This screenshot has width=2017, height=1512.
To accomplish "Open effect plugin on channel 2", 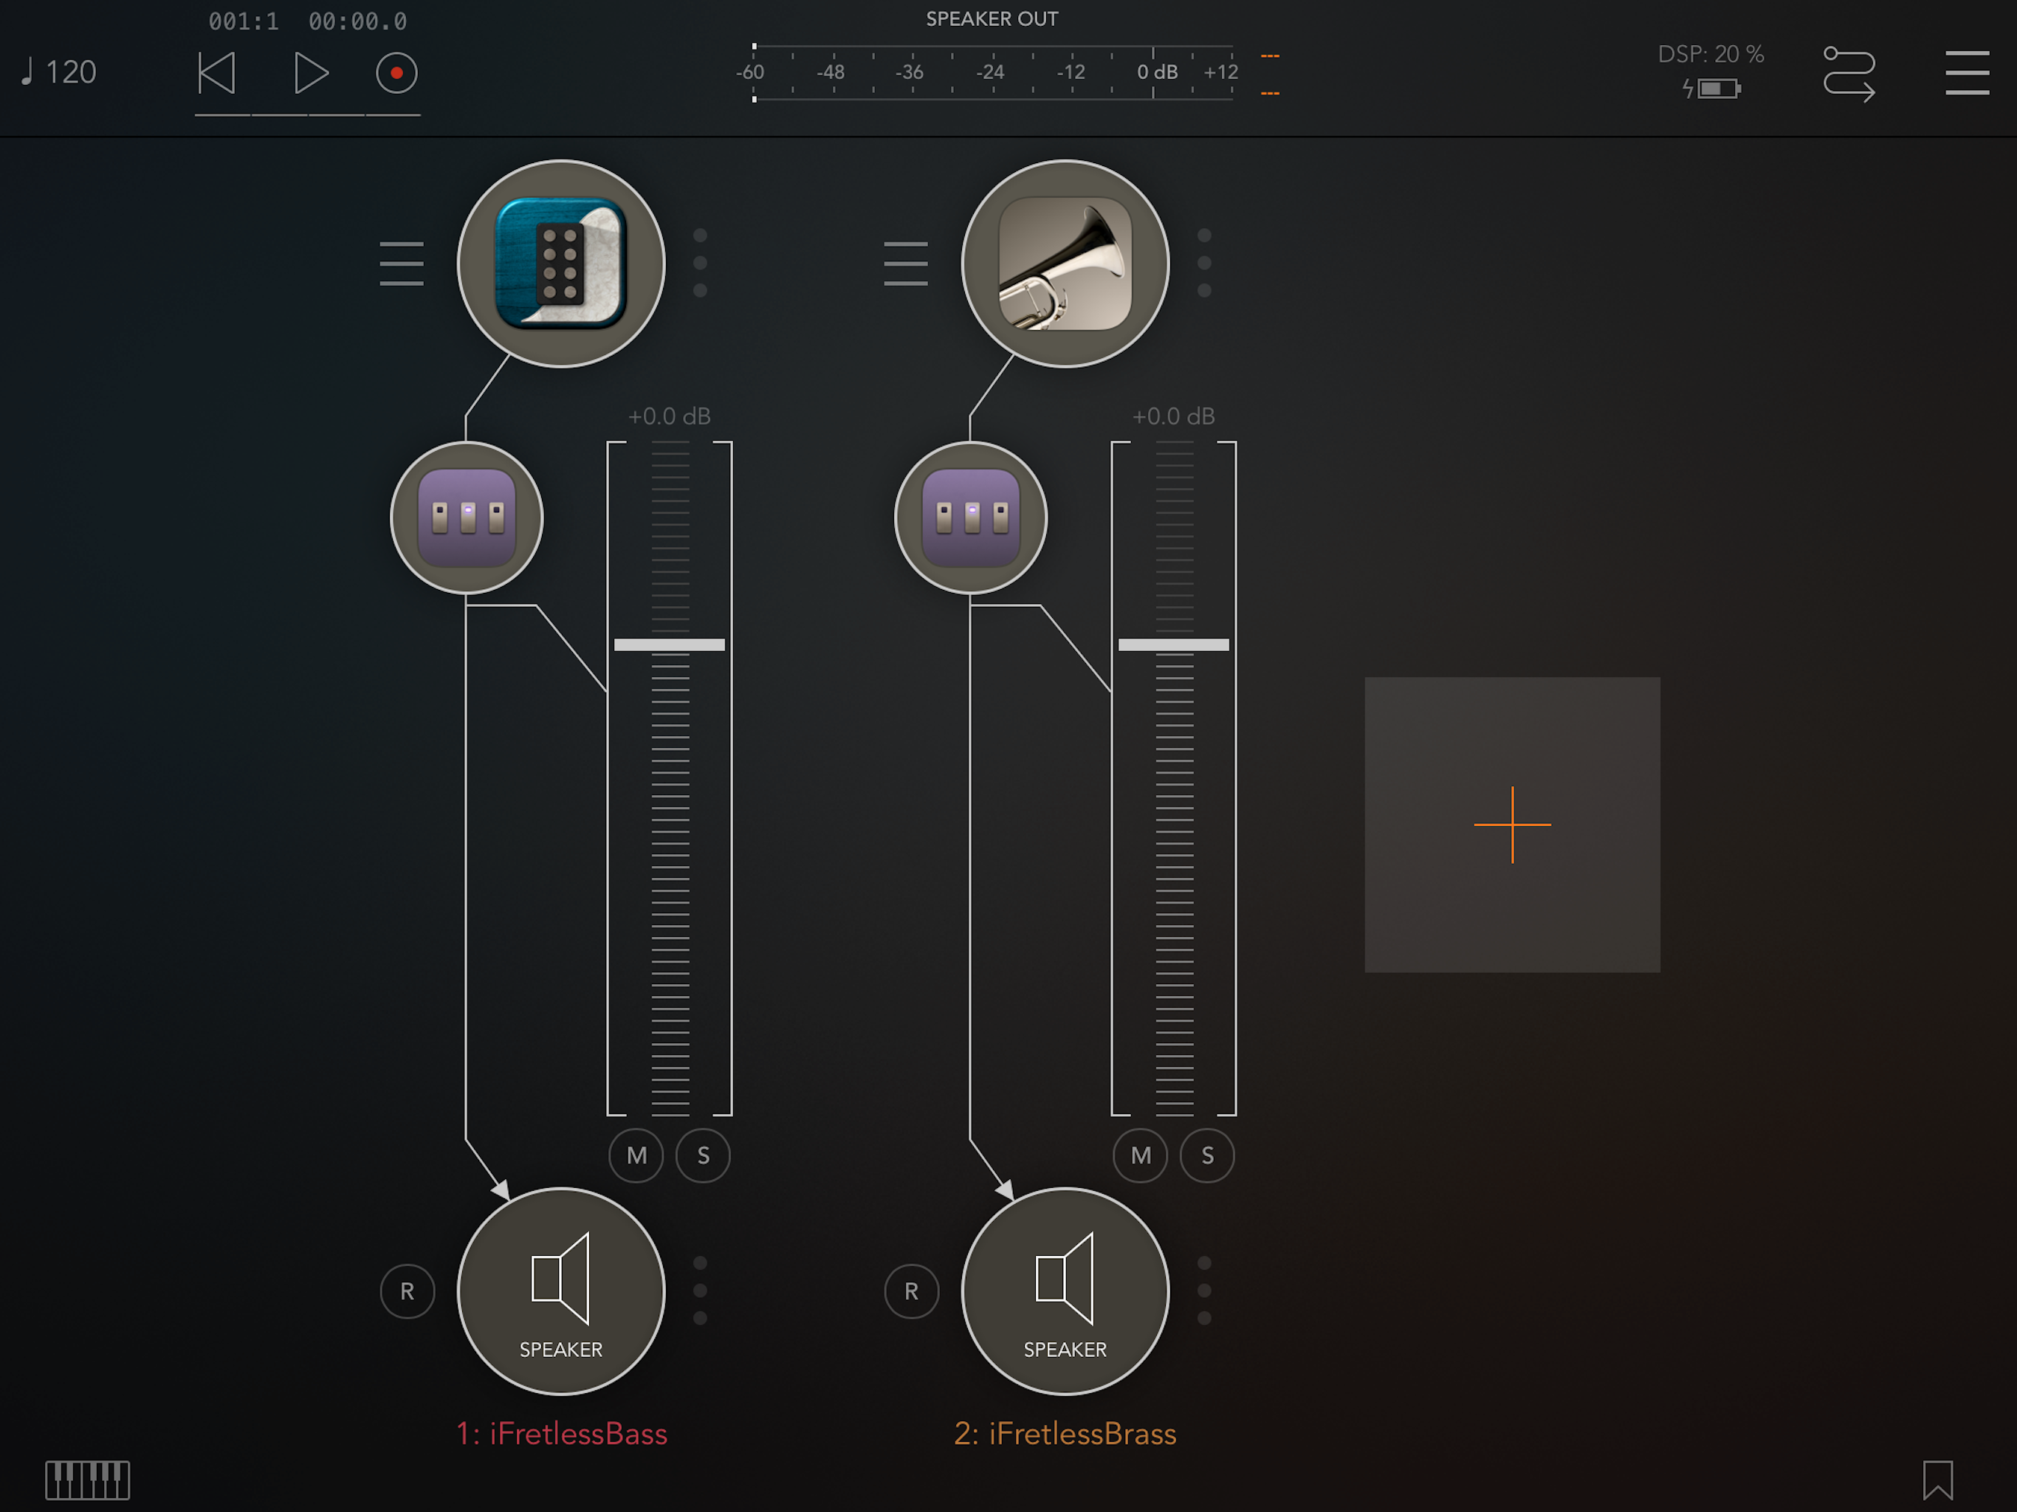I will [970, 518].
